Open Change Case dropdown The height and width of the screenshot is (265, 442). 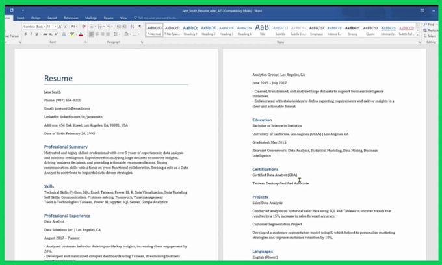74,27
